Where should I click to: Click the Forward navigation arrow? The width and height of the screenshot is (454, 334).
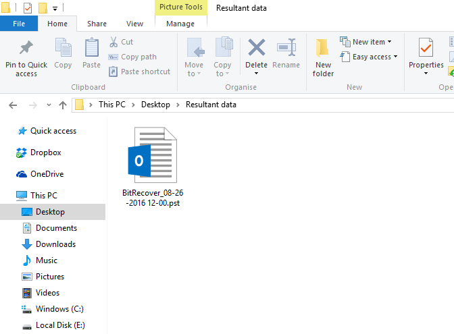point(33,105)
